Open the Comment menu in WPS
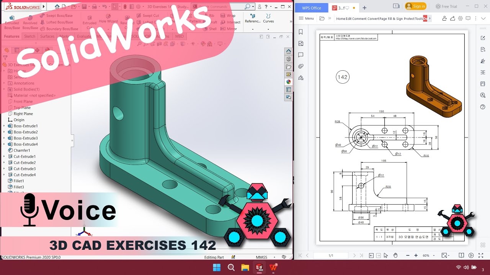 [359, 18]
